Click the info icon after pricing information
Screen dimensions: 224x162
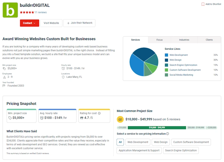tap(168, 134)
